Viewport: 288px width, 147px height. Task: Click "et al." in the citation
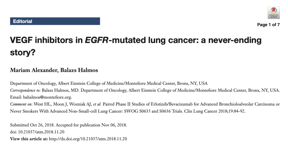(96, 104)
